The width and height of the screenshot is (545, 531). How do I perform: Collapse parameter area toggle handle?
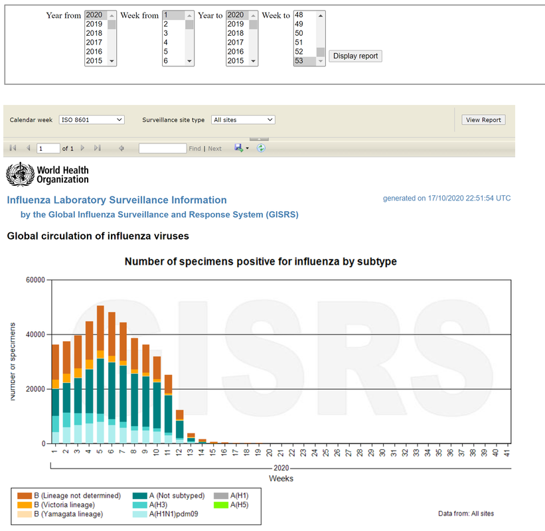coord(259,139)
